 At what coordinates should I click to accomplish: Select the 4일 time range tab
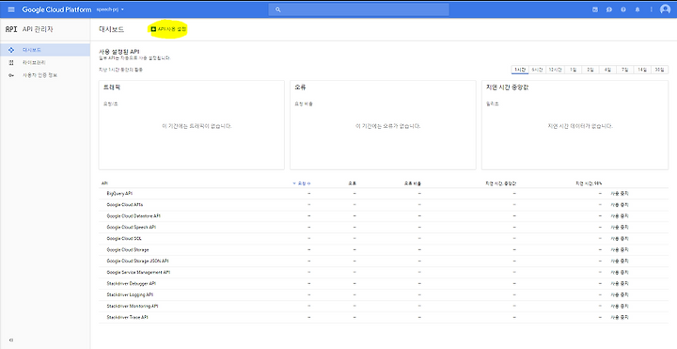click(x=607, y=70)
